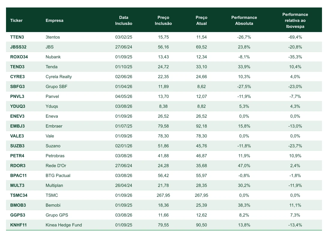Click the JBSS32 ticker

(18, 47)
